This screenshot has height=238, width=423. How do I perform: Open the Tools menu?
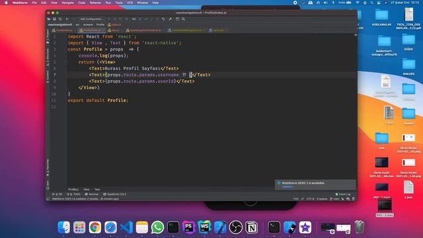coord(119,3)
